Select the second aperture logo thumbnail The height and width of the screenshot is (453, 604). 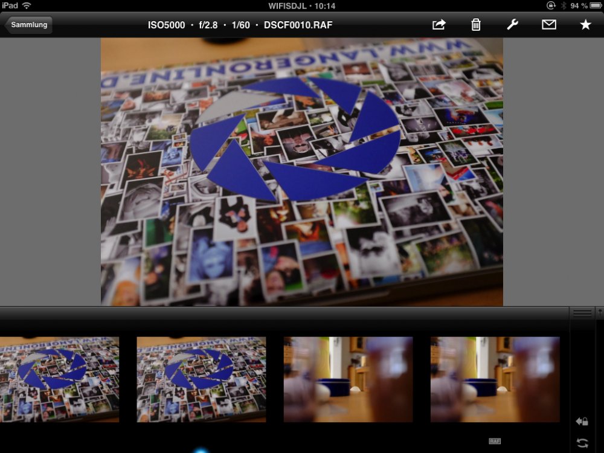click(x=201, y=379)
